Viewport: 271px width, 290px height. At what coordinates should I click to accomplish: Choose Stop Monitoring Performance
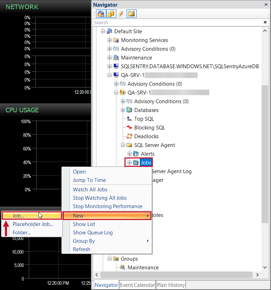coord(107,206)
